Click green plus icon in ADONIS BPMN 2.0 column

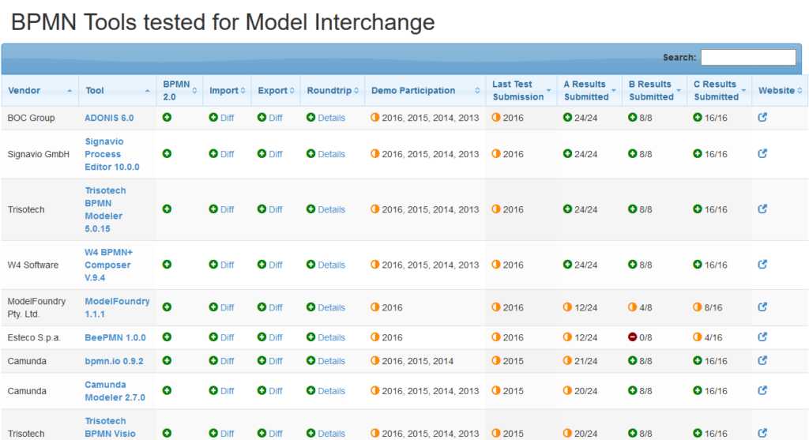point(167,118)
